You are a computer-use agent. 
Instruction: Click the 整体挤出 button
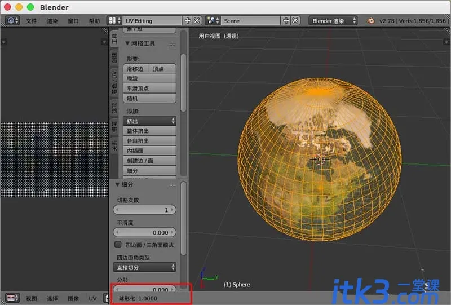[149, 131]
